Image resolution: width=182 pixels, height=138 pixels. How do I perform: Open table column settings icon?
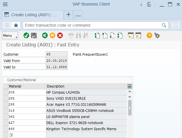pyautogui.click(x=129, y=86)
